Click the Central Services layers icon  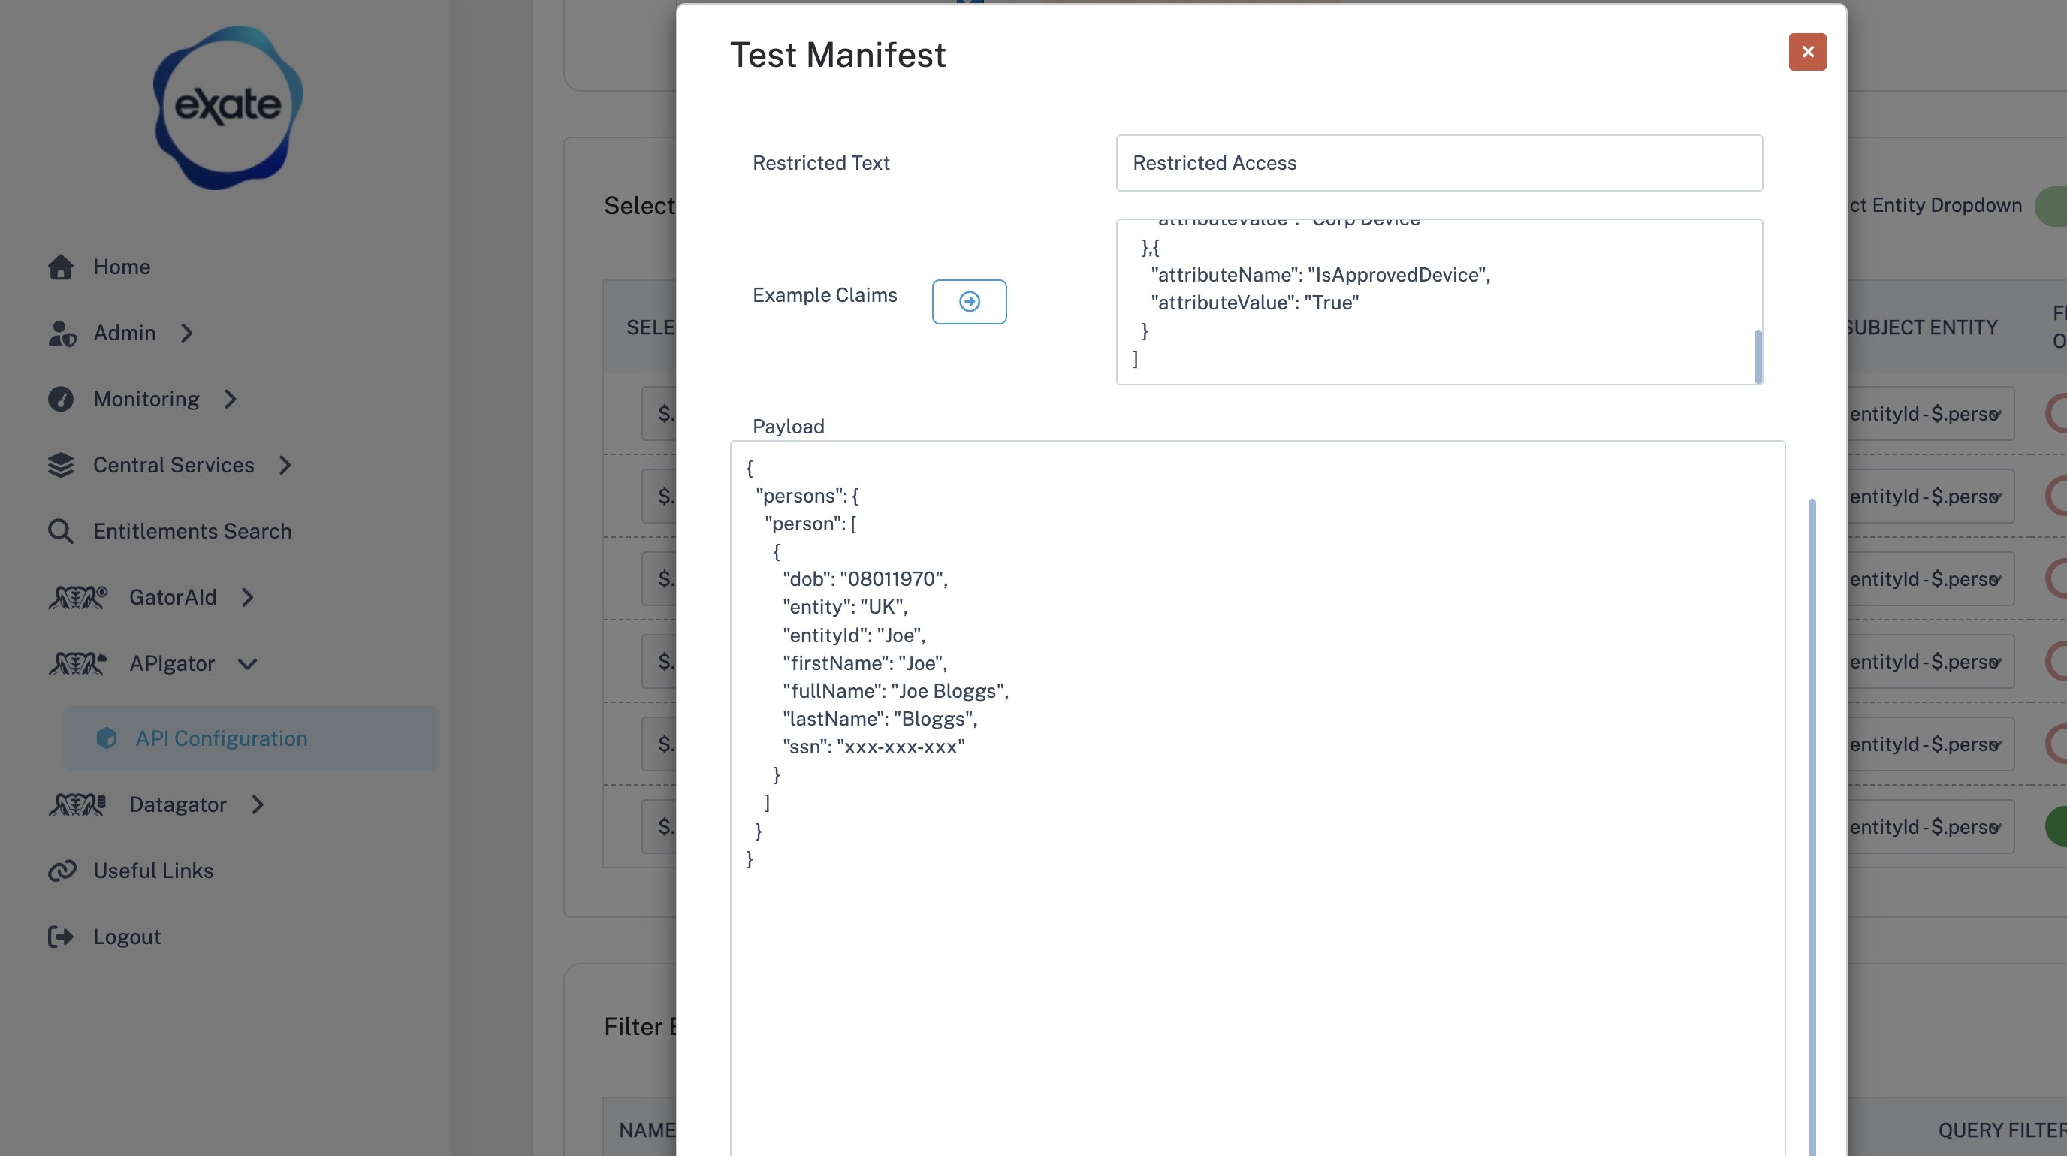tap(60, 465)
